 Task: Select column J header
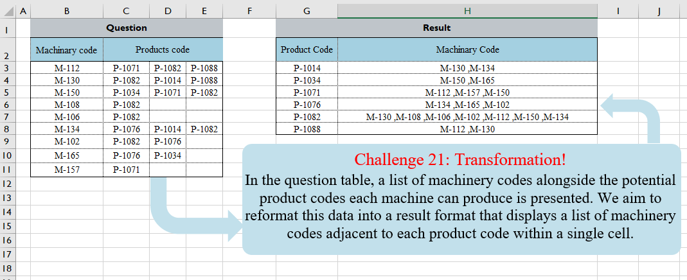tap(659, 11)
